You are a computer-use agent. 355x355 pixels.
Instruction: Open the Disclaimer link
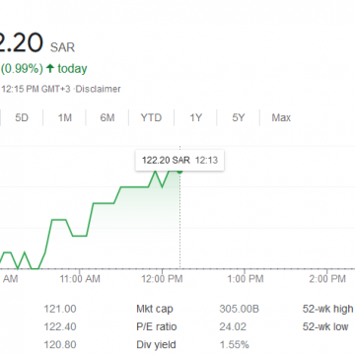tap(98, 89)
